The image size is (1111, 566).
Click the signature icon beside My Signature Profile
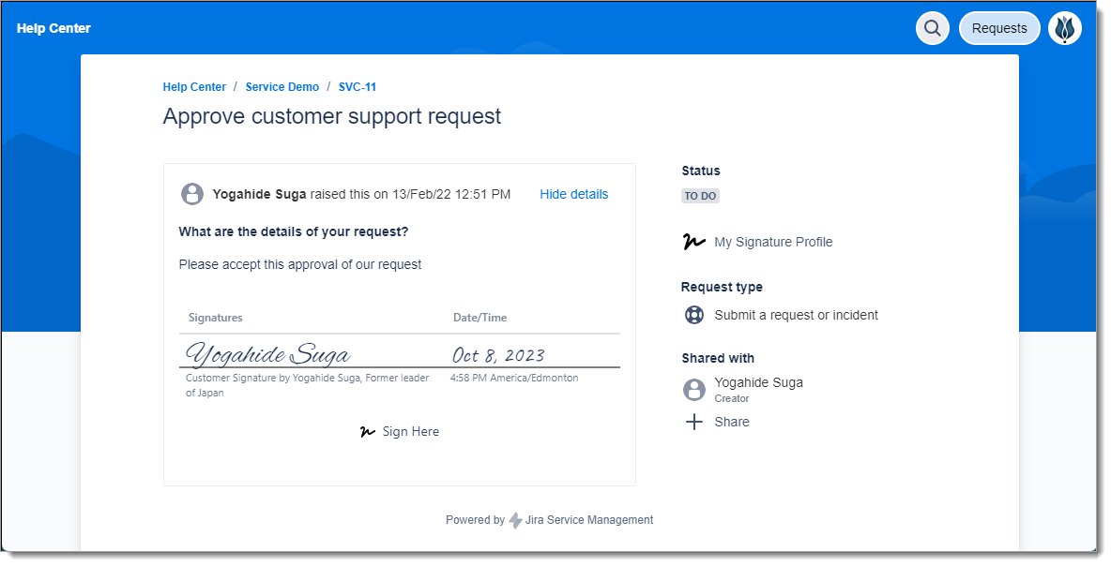693,242
